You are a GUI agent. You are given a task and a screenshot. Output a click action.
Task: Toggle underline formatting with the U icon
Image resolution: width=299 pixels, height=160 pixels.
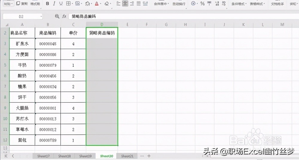click(x=61, y=3)
